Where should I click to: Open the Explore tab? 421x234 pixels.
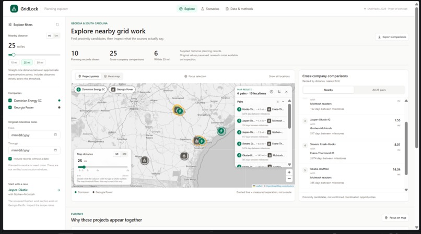187,9
